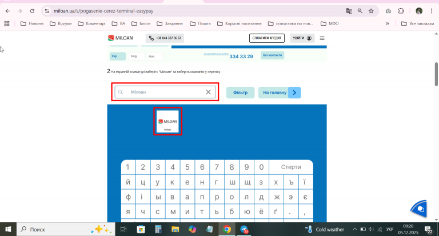The width and height of the screenshot is (439, 236).
Task: Switch the УКР input language indicator
Action: click(389, 229)
